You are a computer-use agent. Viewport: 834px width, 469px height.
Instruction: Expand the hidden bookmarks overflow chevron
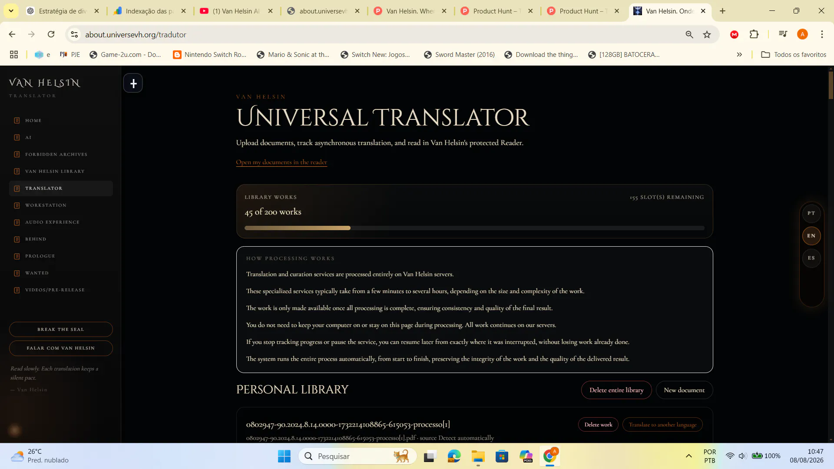pos(739,55)
